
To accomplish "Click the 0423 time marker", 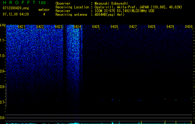I will (59, 27).
